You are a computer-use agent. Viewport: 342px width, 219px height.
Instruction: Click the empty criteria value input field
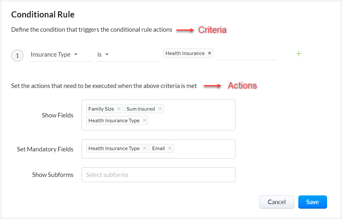246,54
